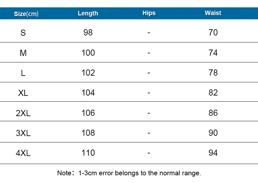258x183 pixels.
Task: Select the Waist column header
Action: coord(213,13)
